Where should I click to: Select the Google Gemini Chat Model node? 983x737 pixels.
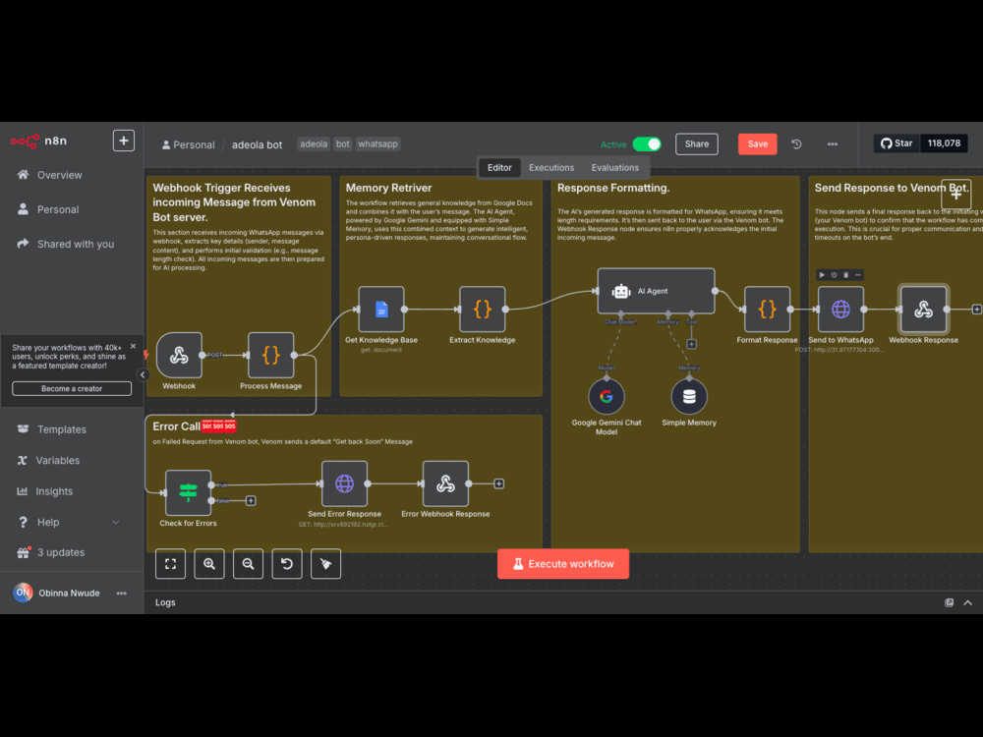tap(607, 396)
